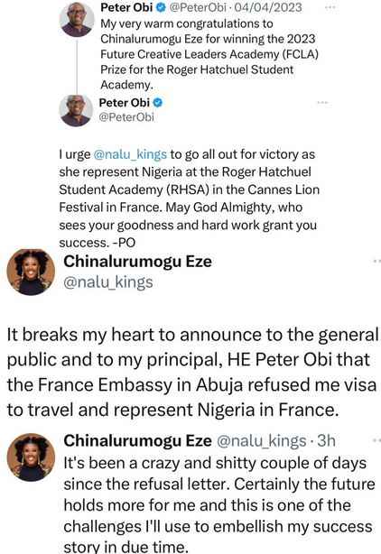Open the 3h timestamp on the reply
The height and width of the screenshot is (554, 381).
pyautogui.click(x=326, y=441)
